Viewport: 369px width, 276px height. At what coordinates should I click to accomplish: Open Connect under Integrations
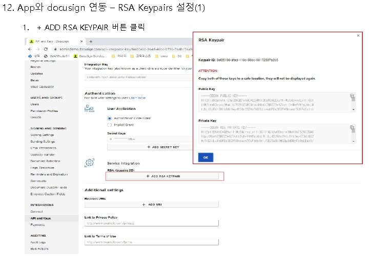tap(36, 212)
